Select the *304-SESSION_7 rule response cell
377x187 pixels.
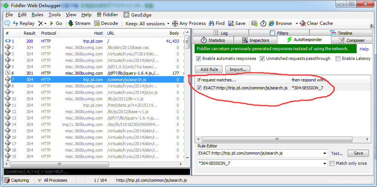pos(308,88)
